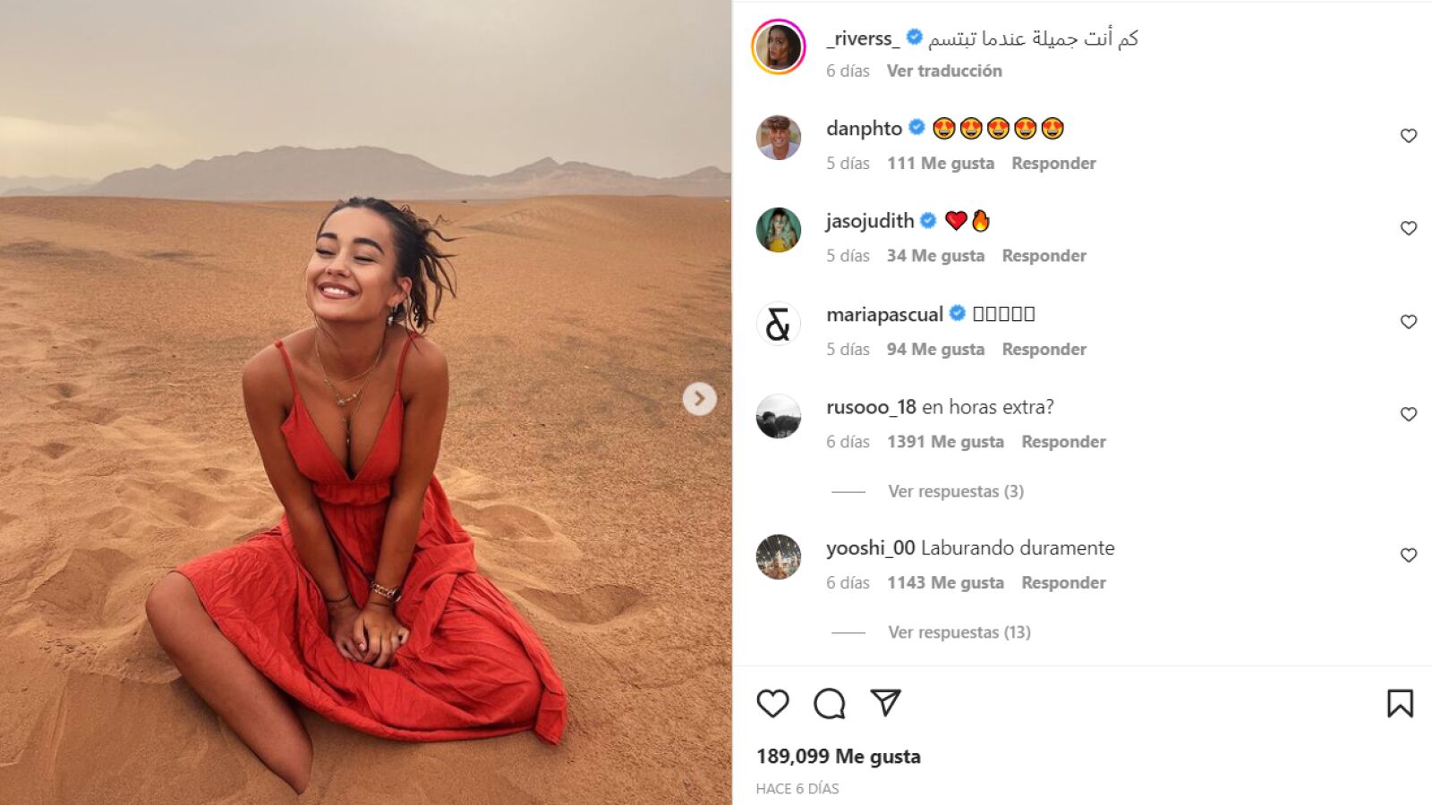View the 1391 Me gusta likes on the comment
Screen dimensions: 1432x805
click(x=945, y=442)
